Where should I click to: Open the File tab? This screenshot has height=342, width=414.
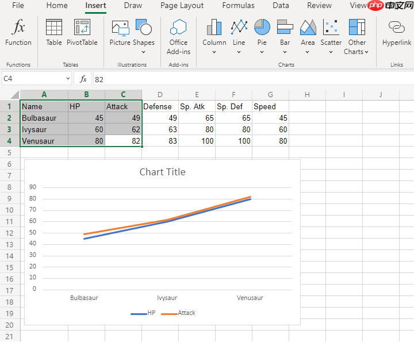(18, 5)
